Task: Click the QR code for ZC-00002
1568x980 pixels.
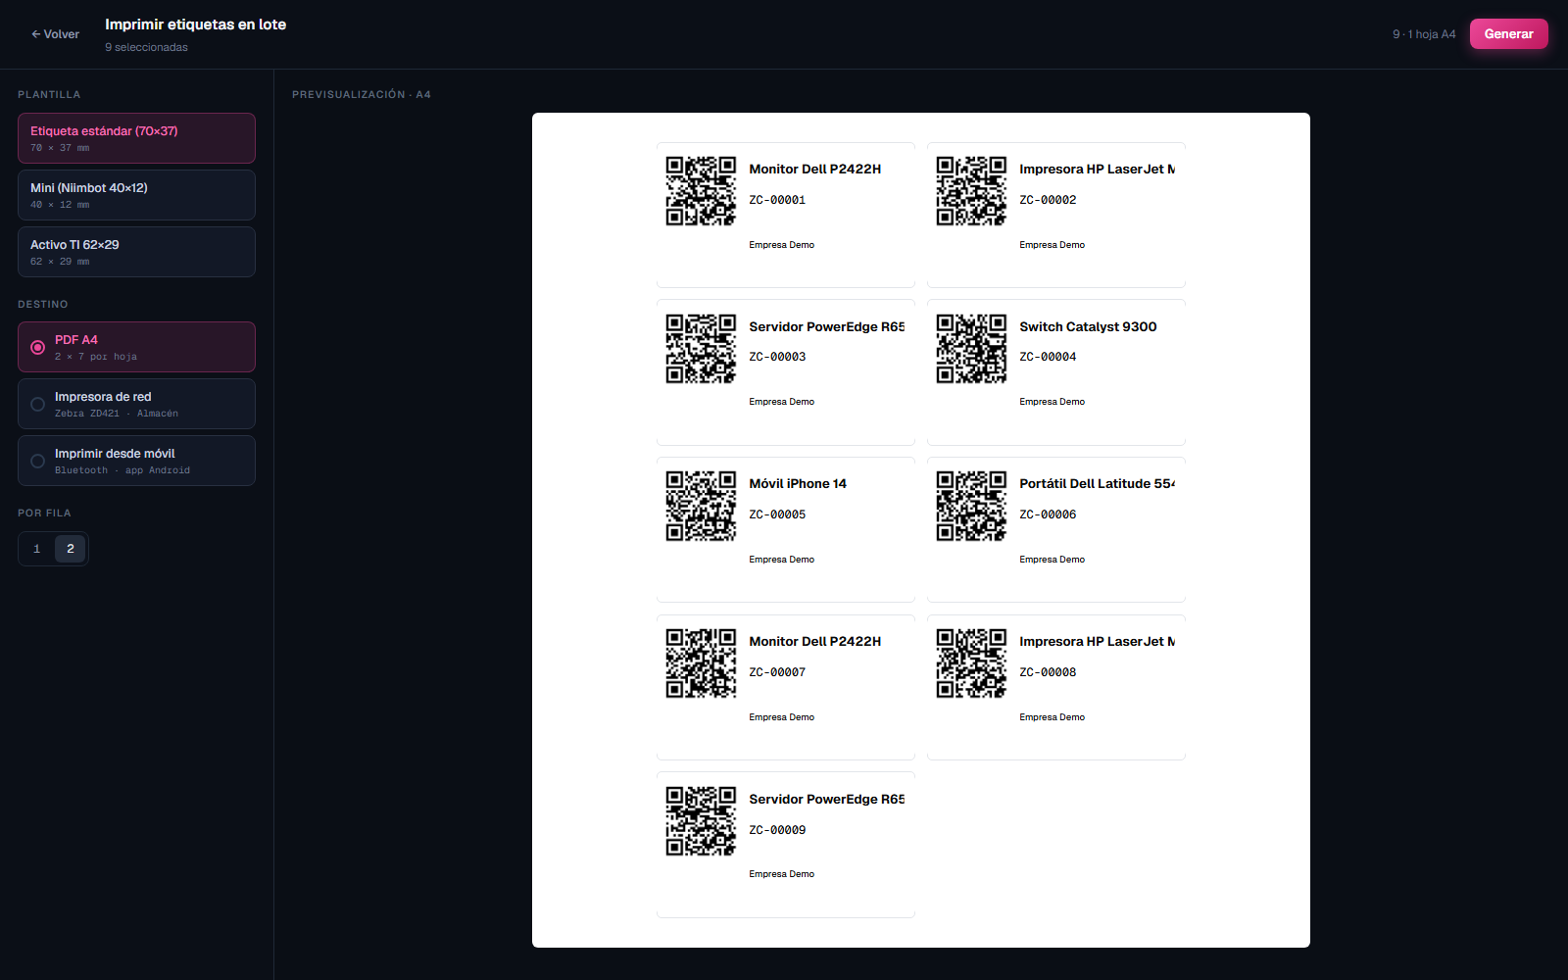Action: tap(971, 191)
